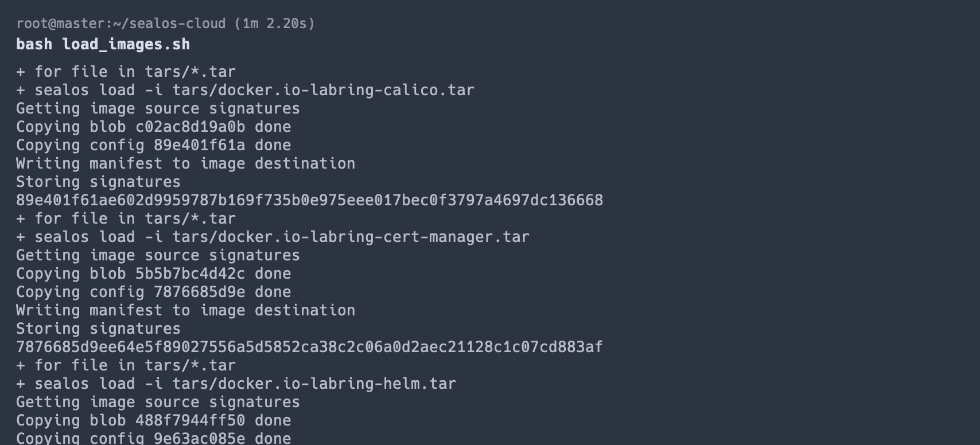Image resolution: width=980 pixels, height=445 pixels.
Task: Click the full image hash starting with 89e401f61ae602d
Action: [309, 200]
